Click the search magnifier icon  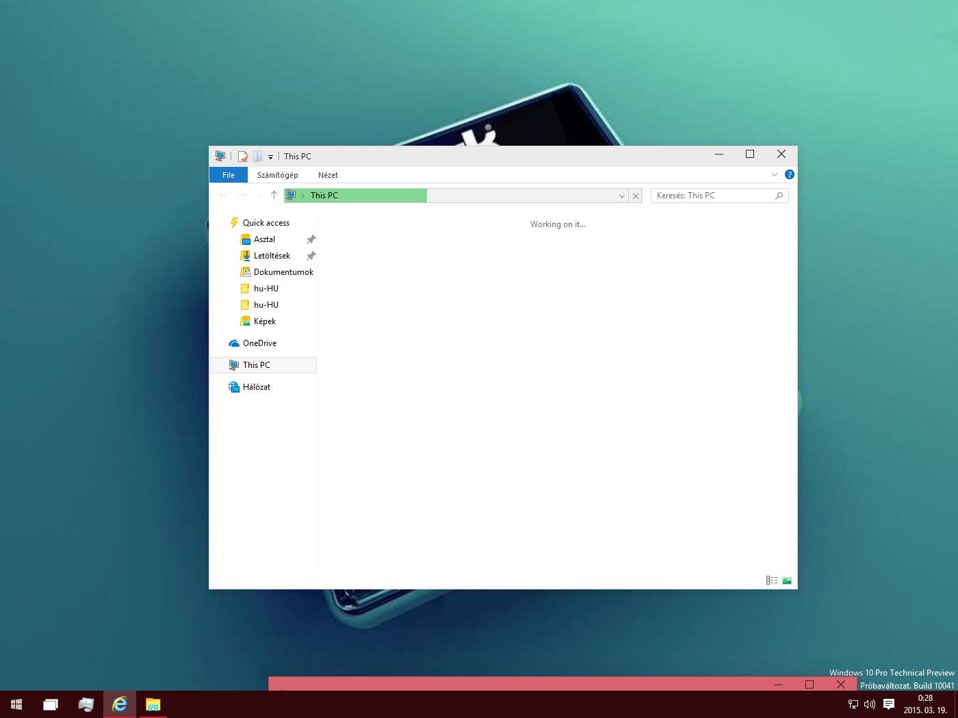pos(779,196)
